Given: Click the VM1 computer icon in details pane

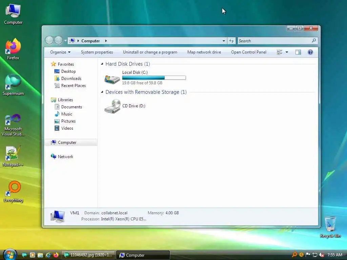Looking at the screenshot, I should pos(57,216).
